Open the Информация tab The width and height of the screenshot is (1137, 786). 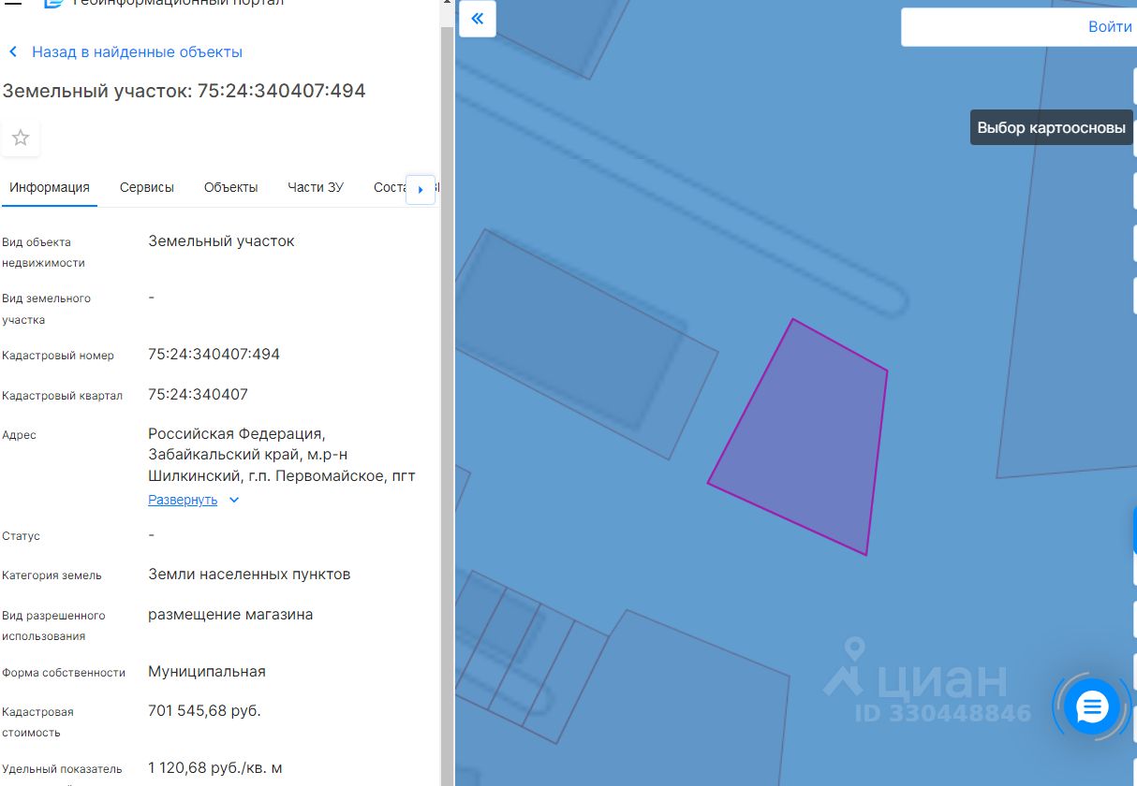tap(50, 187)
